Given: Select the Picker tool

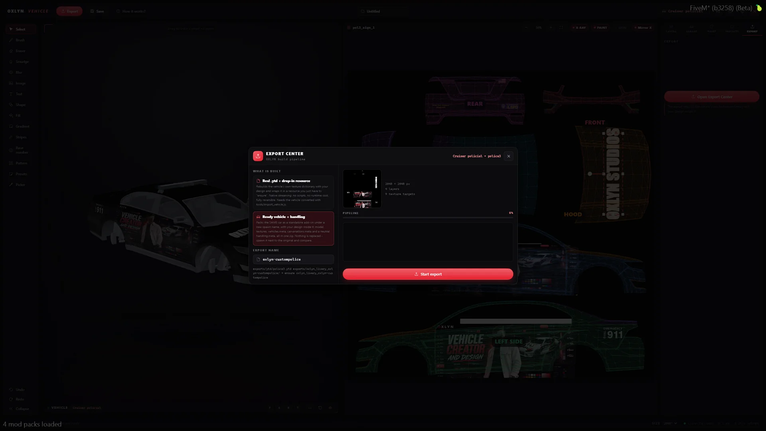Looking at the screenshot, I should [21, 185].
